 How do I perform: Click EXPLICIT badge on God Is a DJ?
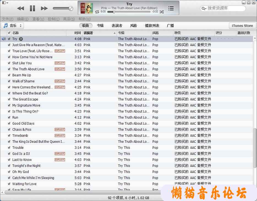tap(60, 153)
